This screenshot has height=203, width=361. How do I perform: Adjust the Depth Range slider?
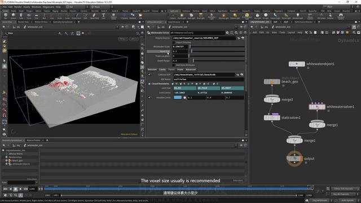(217, 61)
